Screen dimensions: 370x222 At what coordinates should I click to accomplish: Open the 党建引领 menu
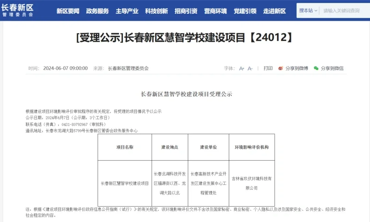click(x=245, y=11)
